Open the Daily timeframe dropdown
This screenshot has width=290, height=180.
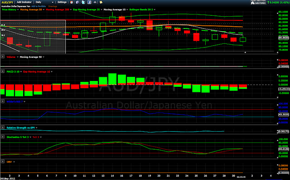[x=44, y=2]
